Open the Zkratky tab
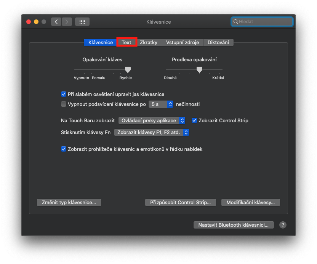This screenshot has height=264, width=317. click(x=149, y=42)
